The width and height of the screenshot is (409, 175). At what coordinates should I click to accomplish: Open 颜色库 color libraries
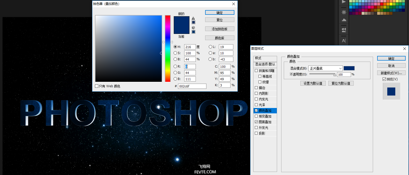[220, 38]
